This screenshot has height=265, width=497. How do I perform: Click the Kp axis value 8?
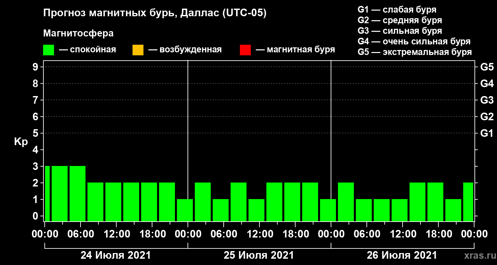[36, 83]
